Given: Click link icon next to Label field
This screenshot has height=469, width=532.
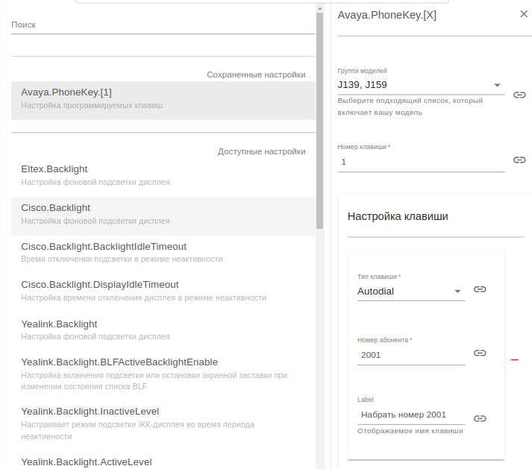Looking at the screenshot, I should 480,418.
